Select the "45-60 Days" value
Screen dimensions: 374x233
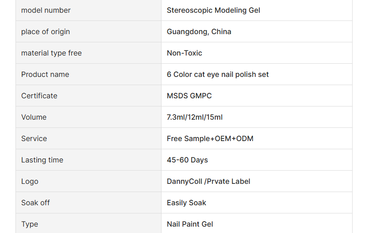(x=187, y=160)
